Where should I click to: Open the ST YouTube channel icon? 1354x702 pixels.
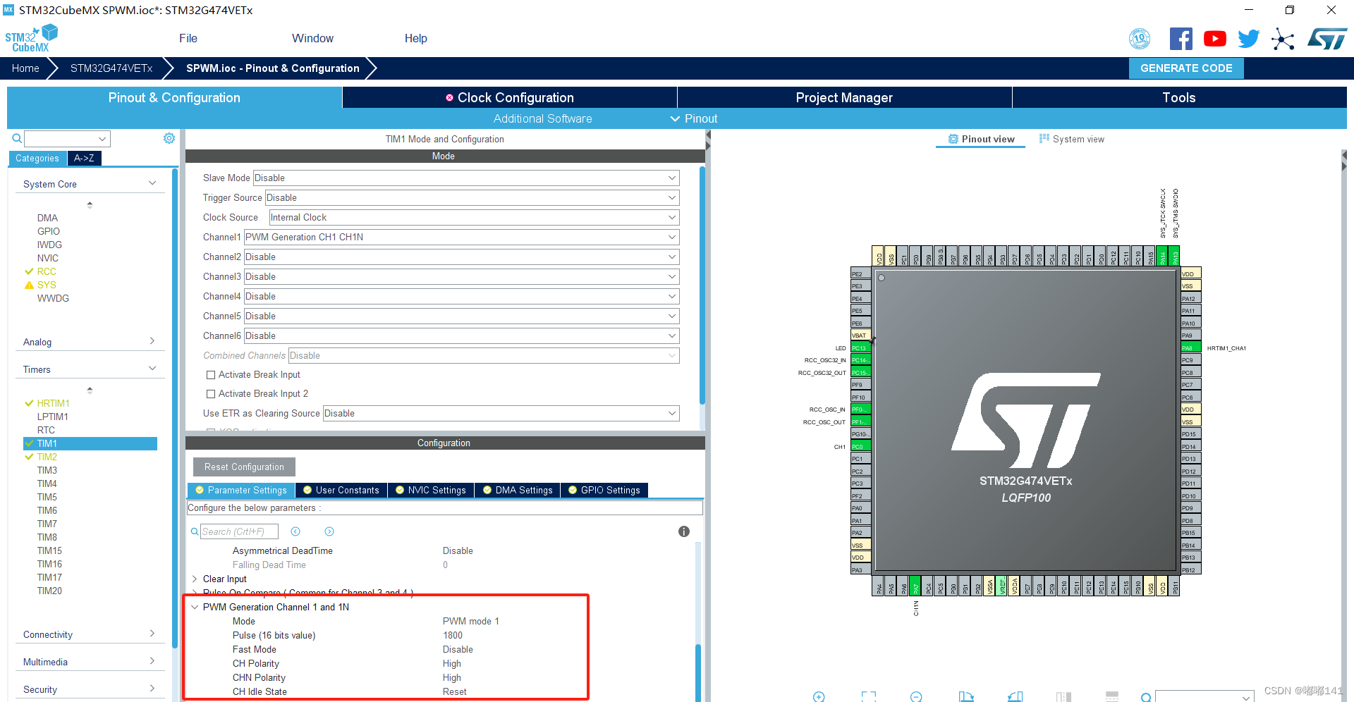[x=1214, y=39]
